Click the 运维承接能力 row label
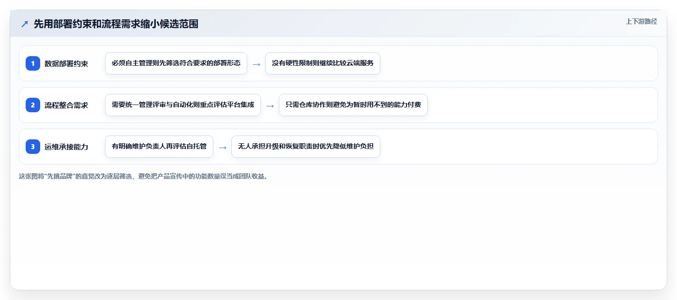Image resolution: width=677 pixels, height=300 pixels. coord(66,147)
